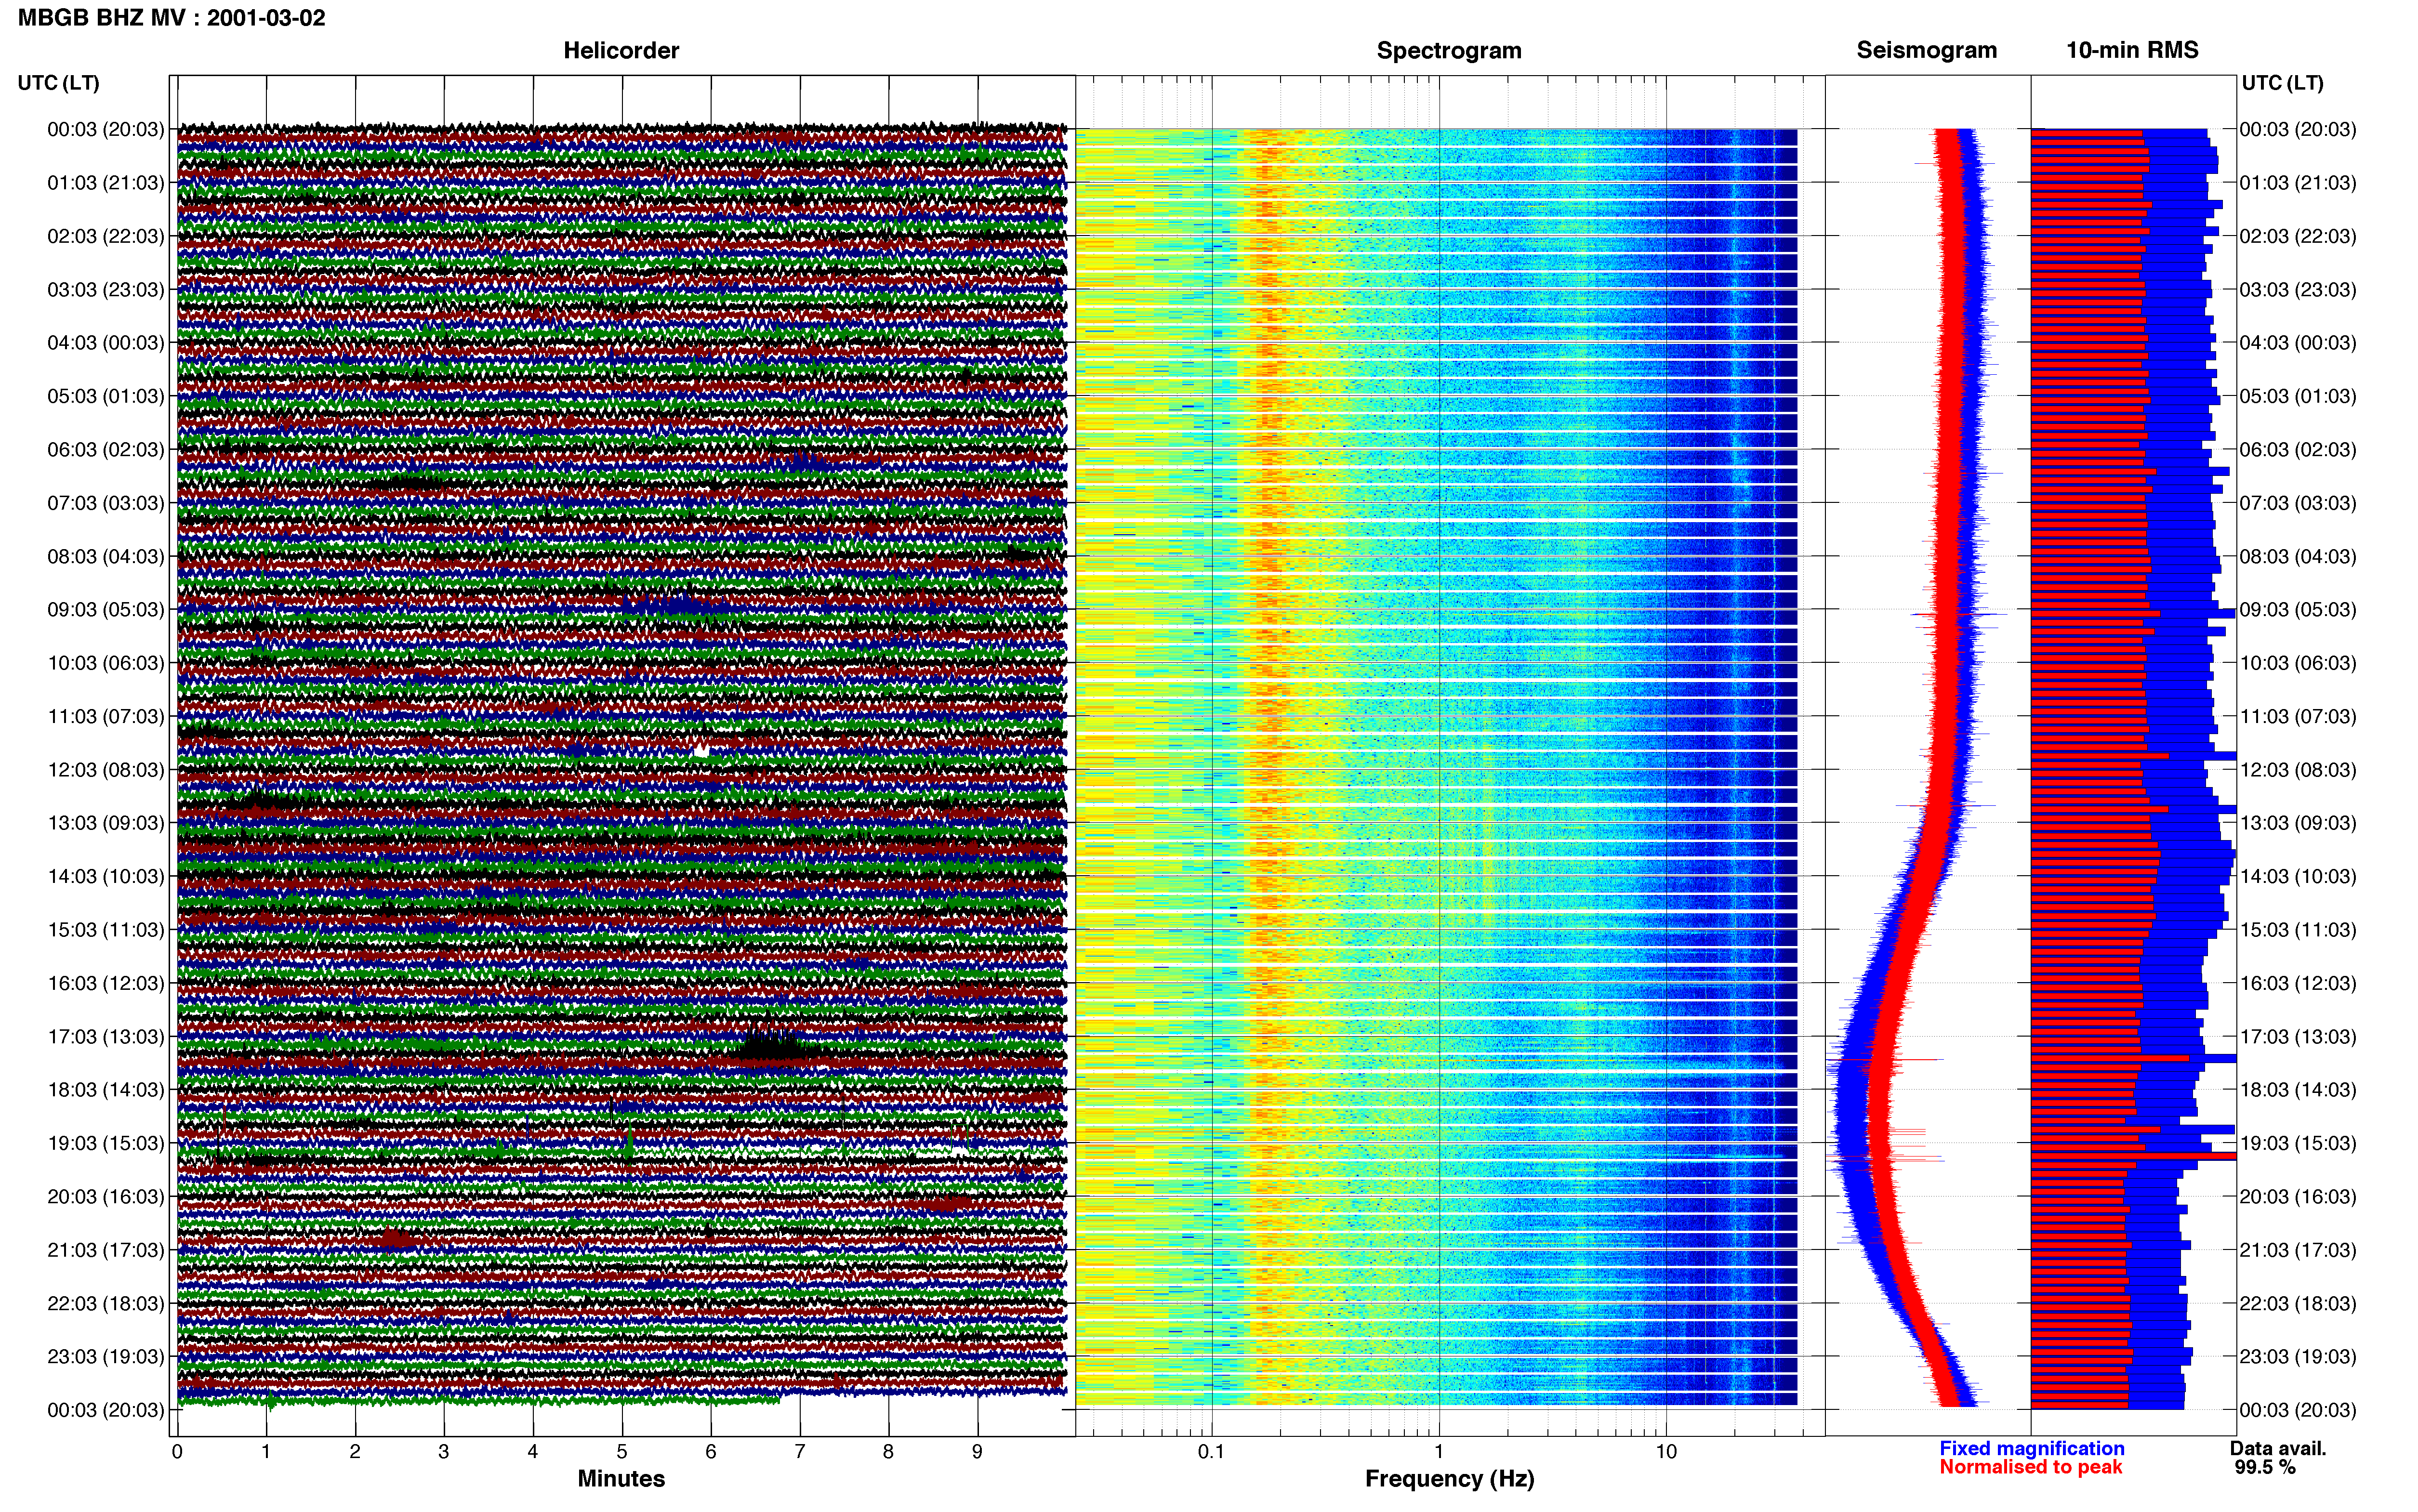Click minute tick label '9' on helicorder axis

pyautogui.click(x=978, y=1452)
